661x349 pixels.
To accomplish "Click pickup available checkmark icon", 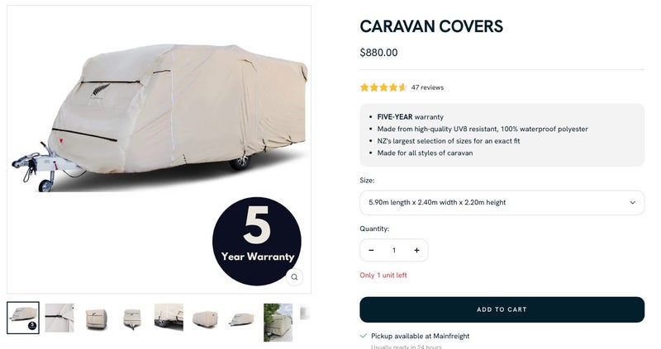I will (x=364, y=336).
